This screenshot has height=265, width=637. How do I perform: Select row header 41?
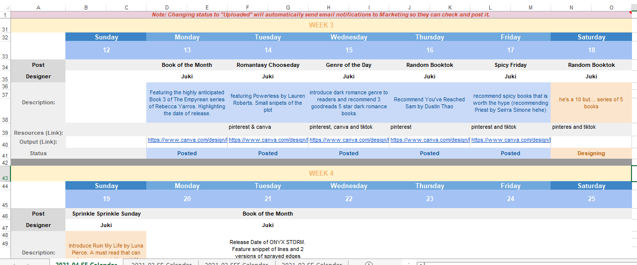5,153
